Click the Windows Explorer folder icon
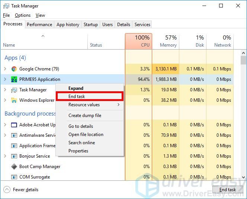247x199 pixels. 14,100
